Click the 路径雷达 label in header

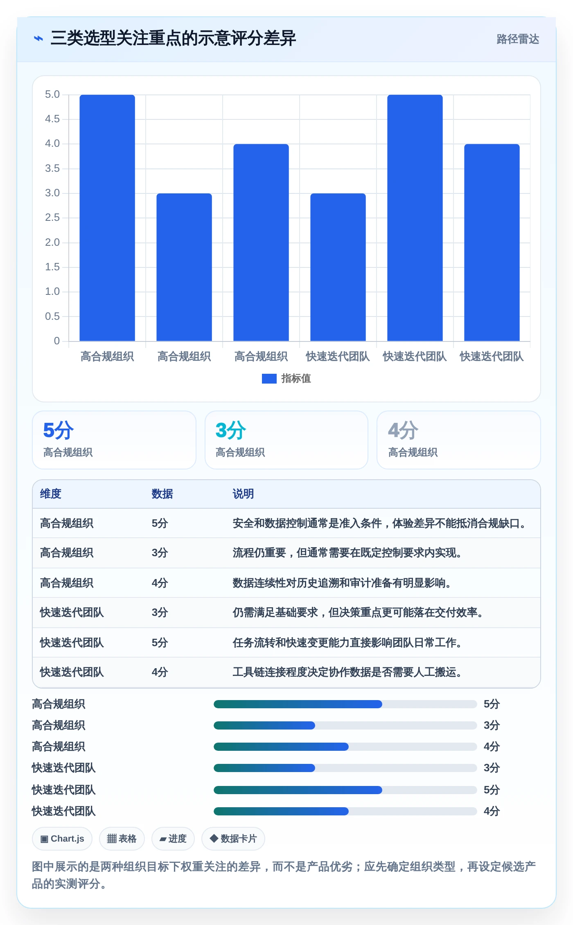point(518,39)
